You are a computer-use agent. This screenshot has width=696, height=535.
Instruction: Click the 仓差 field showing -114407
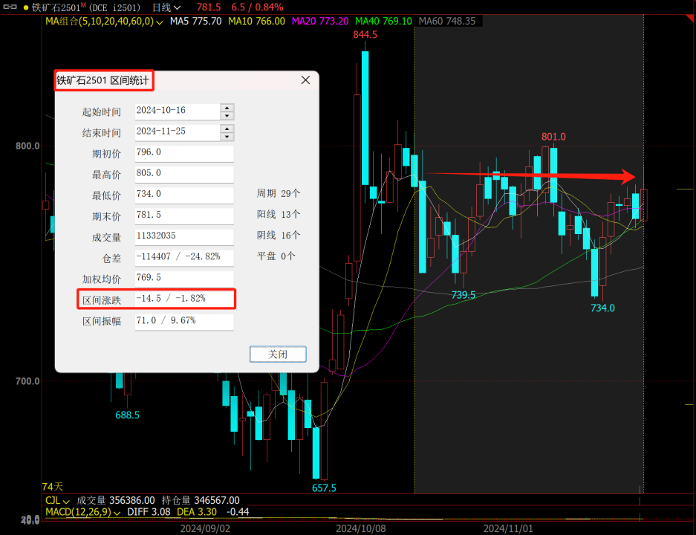pyautogui.click(x=184, y=258)
